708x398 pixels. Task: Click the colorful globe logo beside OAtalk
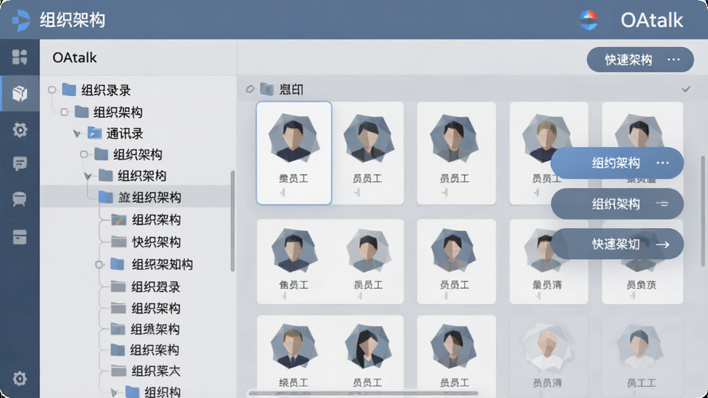pos(588,20)
